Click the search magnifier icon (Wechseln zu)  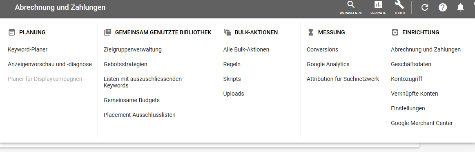click(351, 4)
